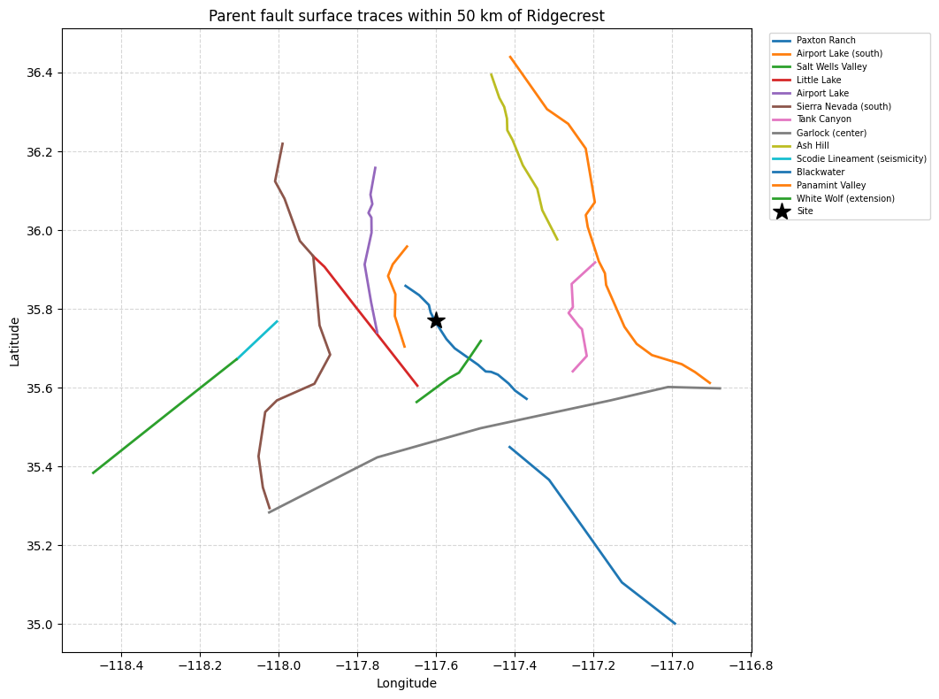Click the 36.0 latitude tick label
This screenshot has height=699, width=939.
(40, 231)
